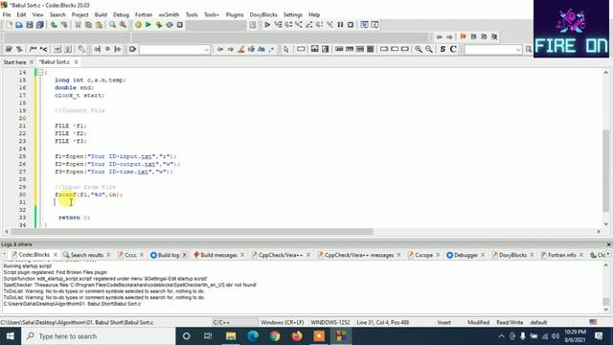Open the Build menu
The image size is (613, 345).
pos(101,14)
